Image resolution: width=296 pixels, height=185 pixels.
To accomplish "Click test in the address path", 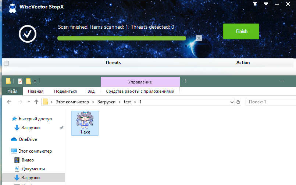I will click(x=127, y=102).
